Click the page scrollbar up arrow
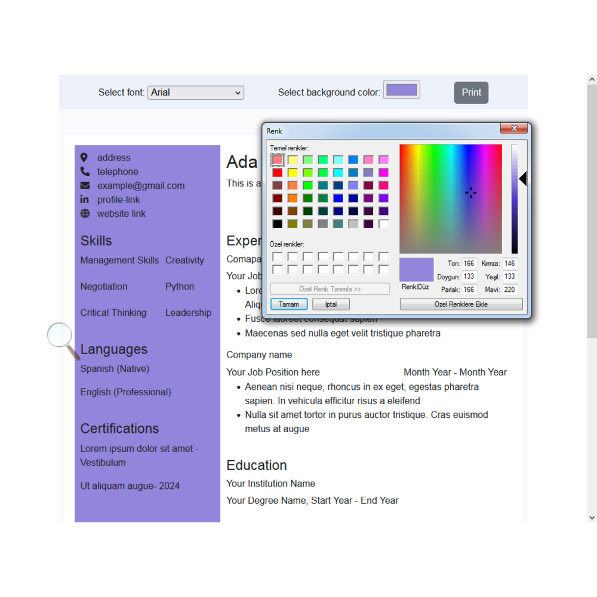597x597 pixels. click(x=592, y=79)
